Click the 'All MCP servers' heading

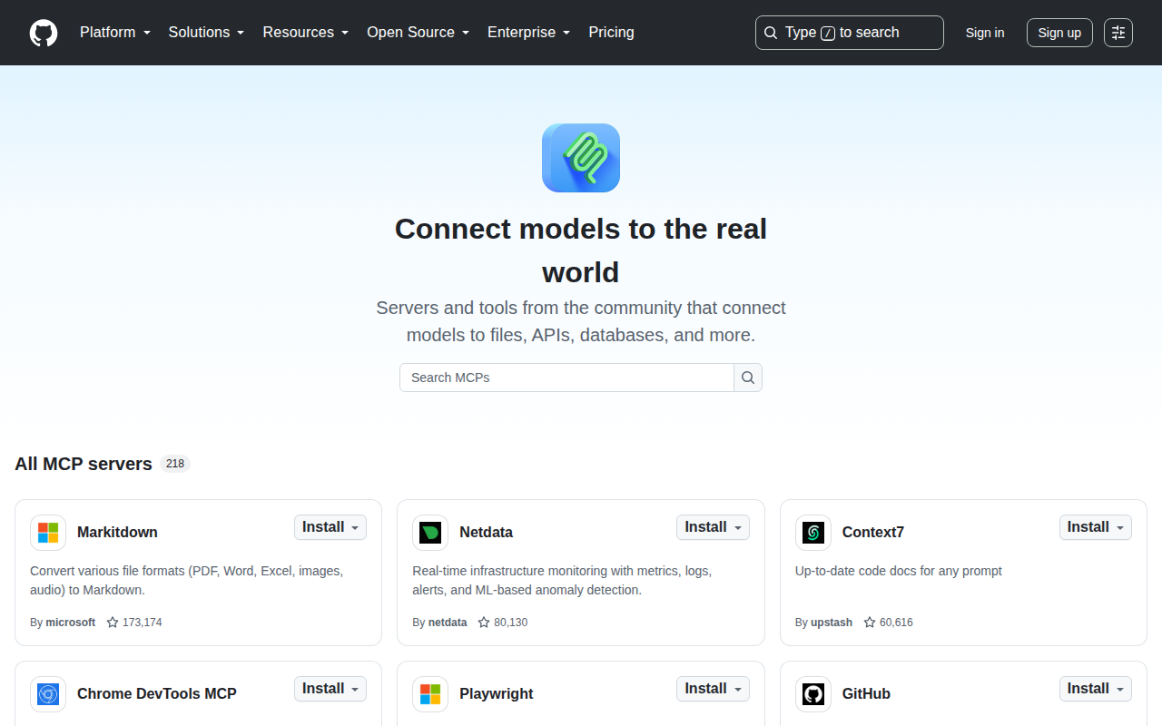(x=84, y=464)
